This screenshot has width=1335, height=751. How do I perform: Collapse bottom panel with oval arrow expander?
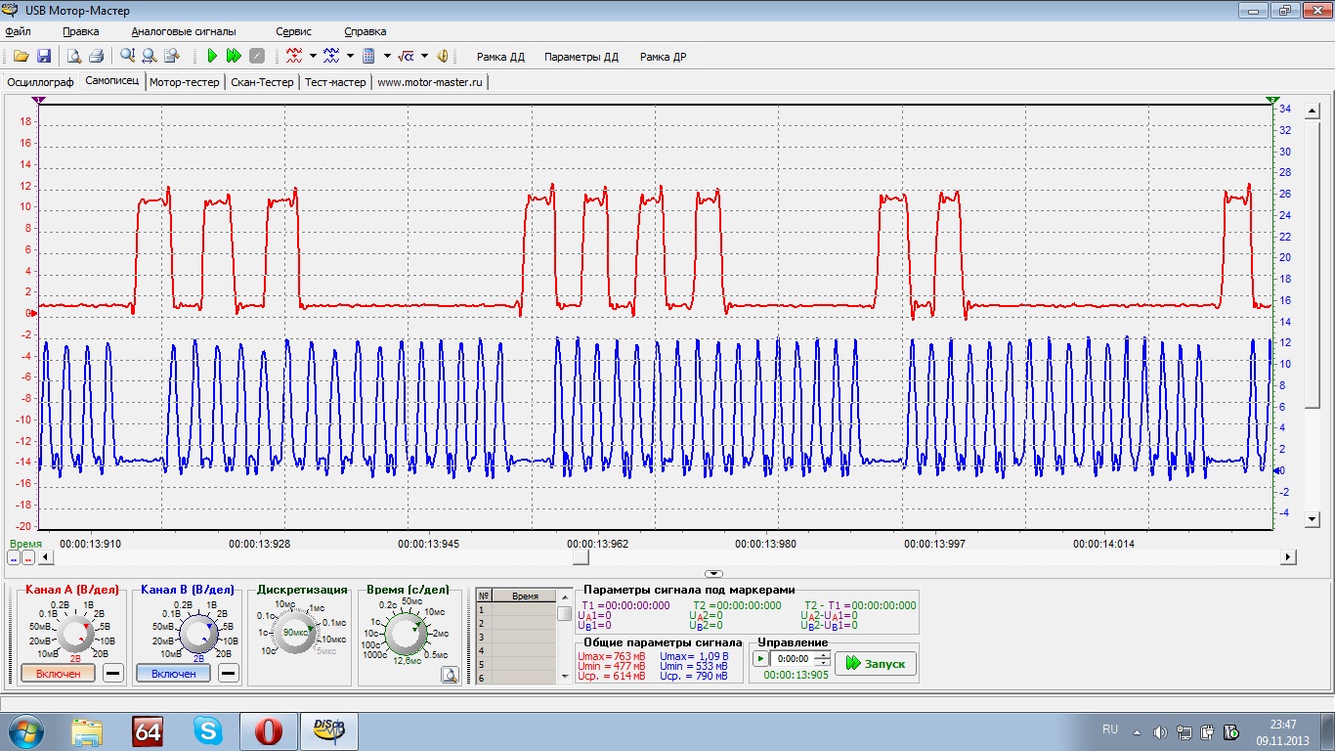pyautogui.click(x=713, y=574)
